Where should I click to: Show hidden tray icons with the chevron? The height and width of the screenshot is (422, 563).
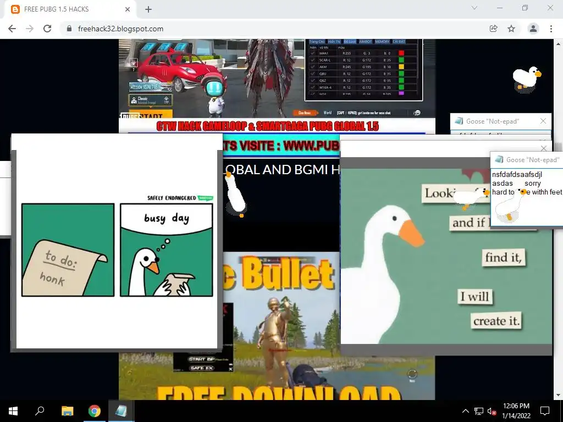tap(465, 411)
